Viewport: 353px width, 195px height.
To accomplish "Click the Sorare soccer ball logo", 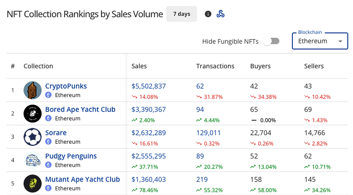I will (32, 137).
